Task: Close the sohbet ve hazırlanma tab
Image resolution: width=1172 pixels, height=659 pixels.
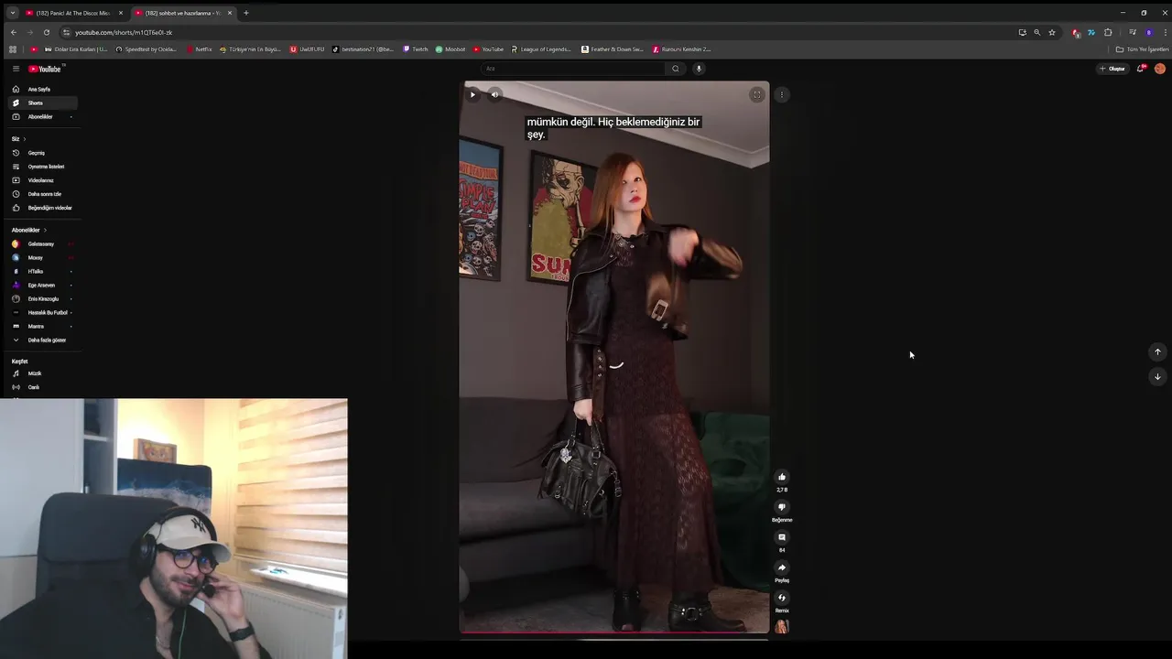Action: pos(230,13)
